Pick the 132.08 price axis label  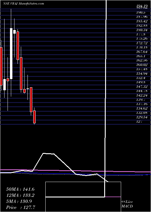pos(142,113)
